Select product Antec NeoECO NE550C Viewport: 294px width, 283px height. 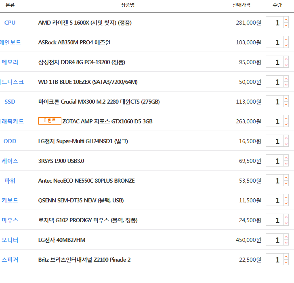tap(86, 181)
